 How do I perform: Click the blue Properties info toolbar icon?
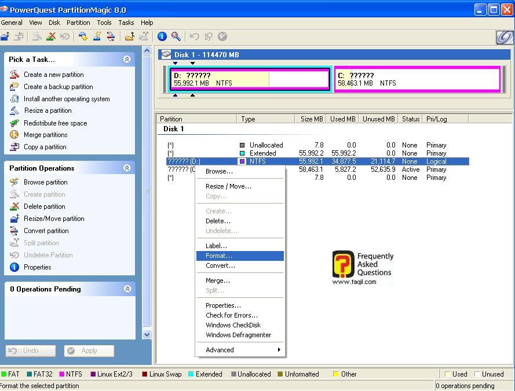click(162, 36)
